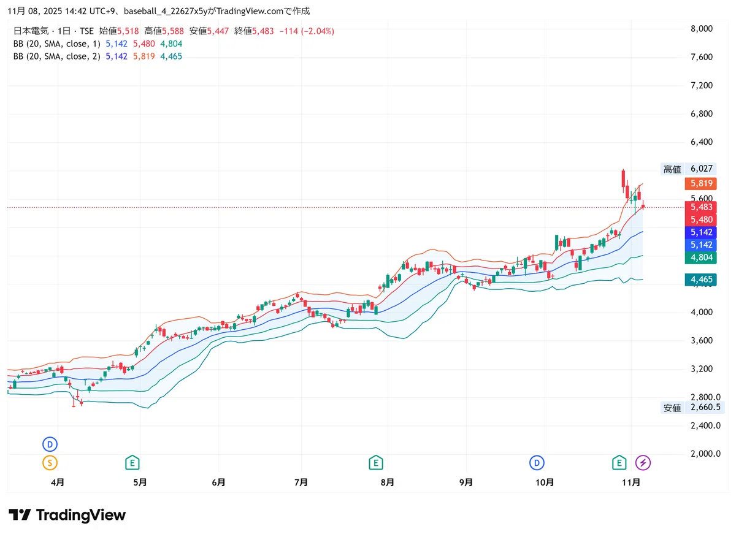Click the 9月 label on the time axis
The height and width of the screenshot is (537, 736).
(466, 482)
